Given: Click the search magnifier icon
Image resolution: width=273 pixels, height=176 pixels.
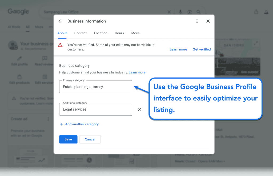Looking at the screenshot, I should 198,12.
